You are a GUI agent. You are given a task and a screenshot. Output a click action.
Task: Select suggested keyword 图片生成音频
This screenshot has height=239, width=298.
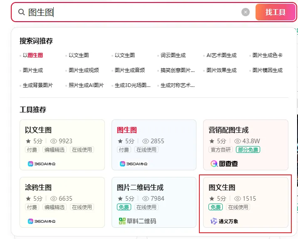pyautogui.click(x=130, y=70)
